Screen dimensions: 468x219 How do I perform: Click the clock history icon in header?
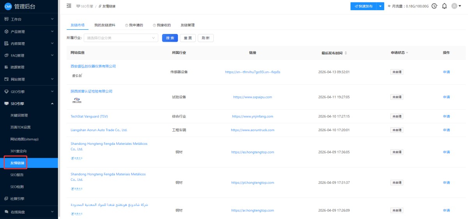coord(434,6)
